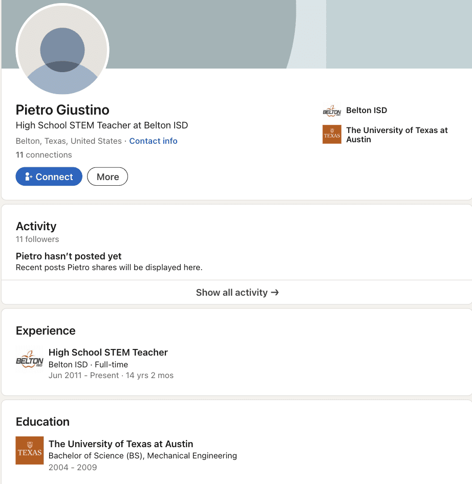View the 11 followers under Activity
Screen dimensions: 472x484
click(37, 239)
